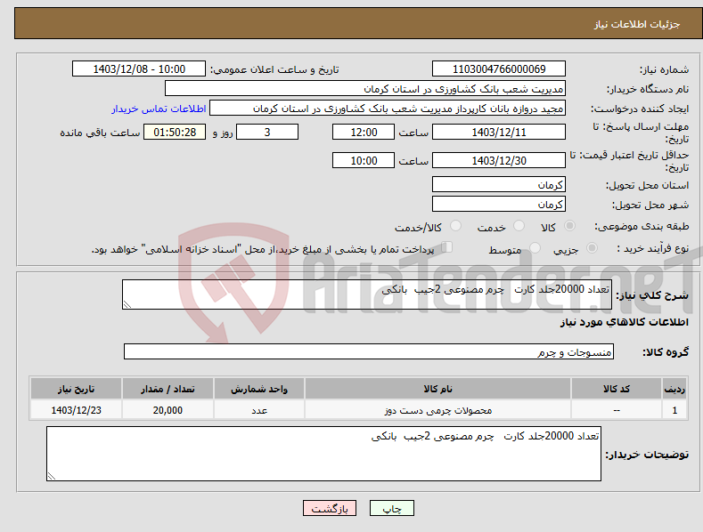Click the تعداد / مقدار column header
This screenshot has height=532, width=703.
click(x=168, y=389)
